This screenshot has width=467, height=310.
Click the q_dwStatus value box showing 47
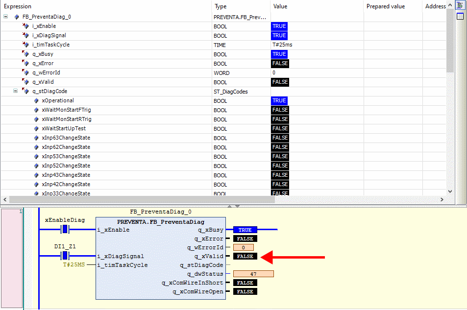coord(253,274)
